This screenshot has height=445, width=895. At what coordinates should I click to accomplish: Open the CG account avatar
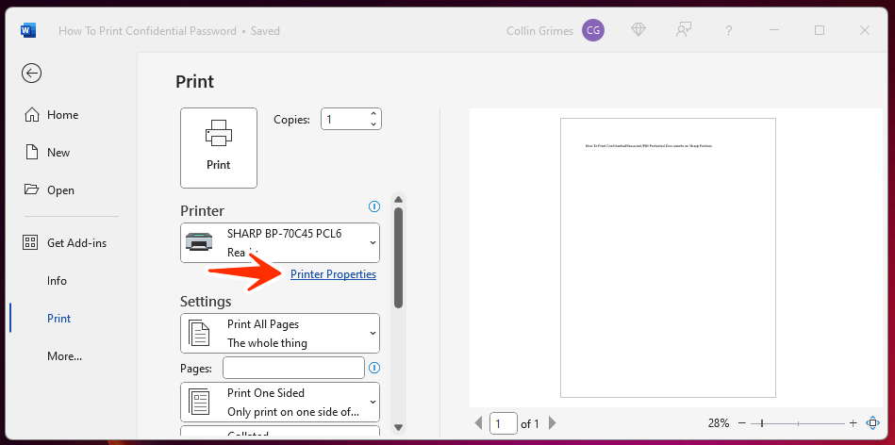593,31
